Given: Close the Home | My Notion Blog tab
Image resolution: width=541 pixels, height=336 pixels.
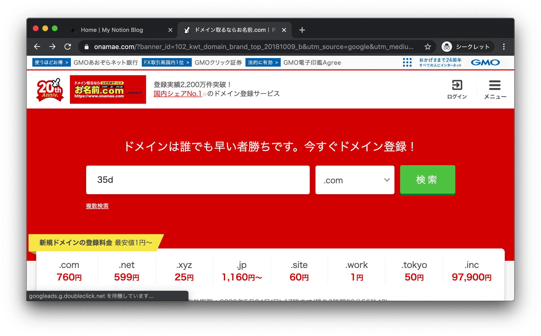Looking at the screenshot, I should point(170,30).
